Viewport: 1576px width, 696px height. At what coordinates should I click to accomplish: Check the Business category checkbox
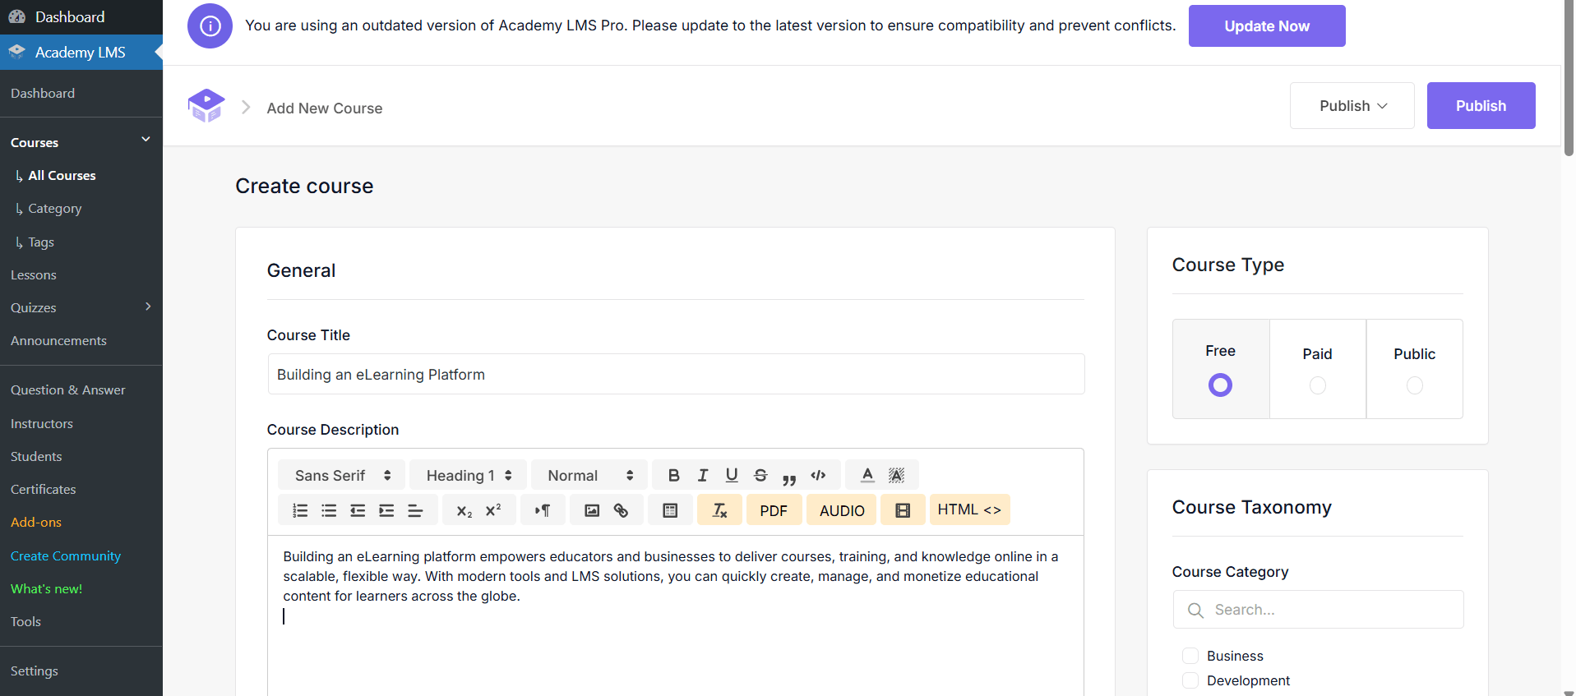(1190, 656)
